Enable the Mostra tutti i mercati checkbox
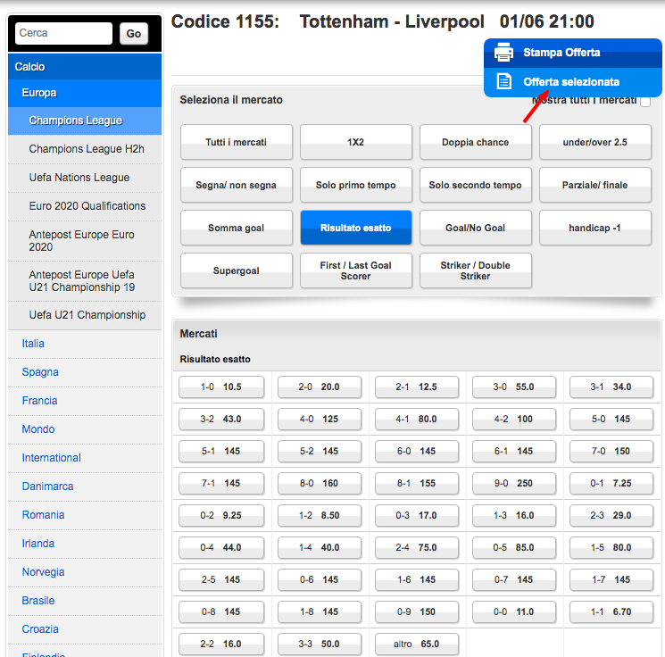Viewport: 665px width, 657px height. click(x=645, y=101)
